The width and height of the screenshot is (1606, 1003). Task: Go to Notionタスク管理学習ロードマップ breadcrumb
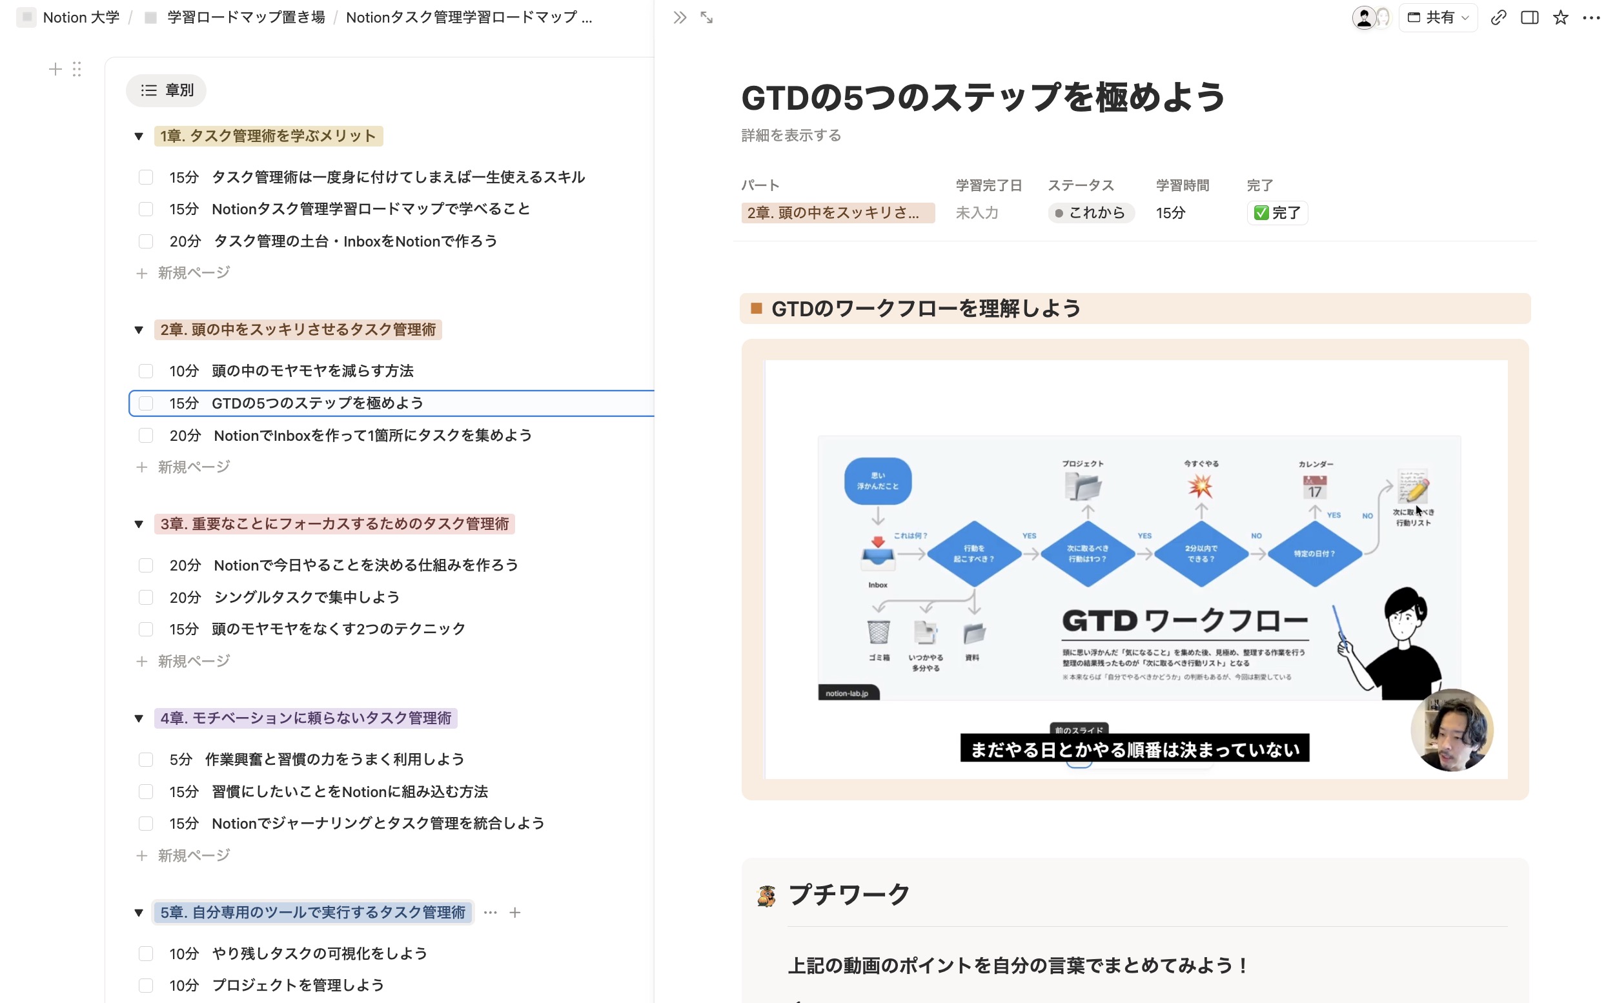[x=469, y=17]
